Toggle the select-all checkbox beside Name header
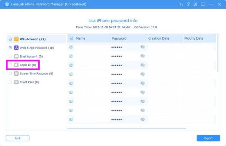Screen dimensions: 226x146 coord(71,38)
